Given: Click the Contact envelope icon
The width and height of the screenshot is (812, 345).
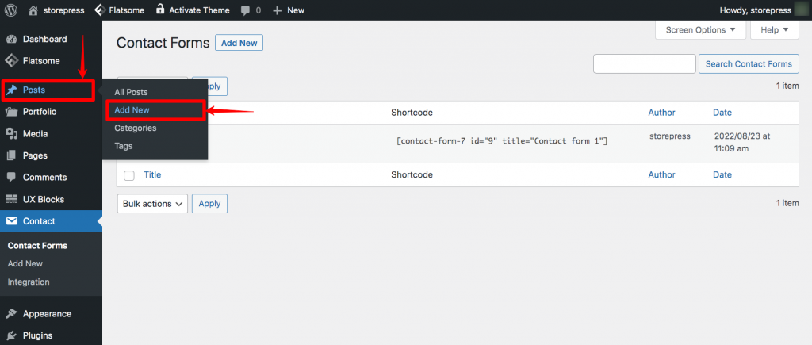Looking at the screenshot, I should click(11, 221).
